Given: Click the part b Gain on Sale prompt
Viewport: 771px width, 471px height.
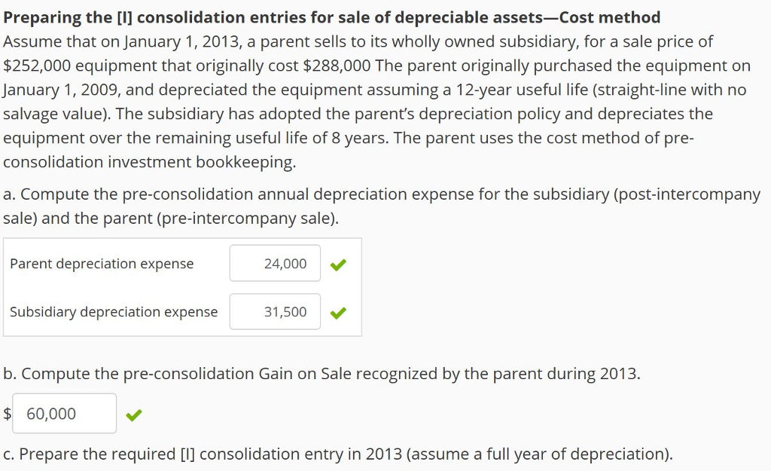Looking at the screenshot, I should 322,373.
